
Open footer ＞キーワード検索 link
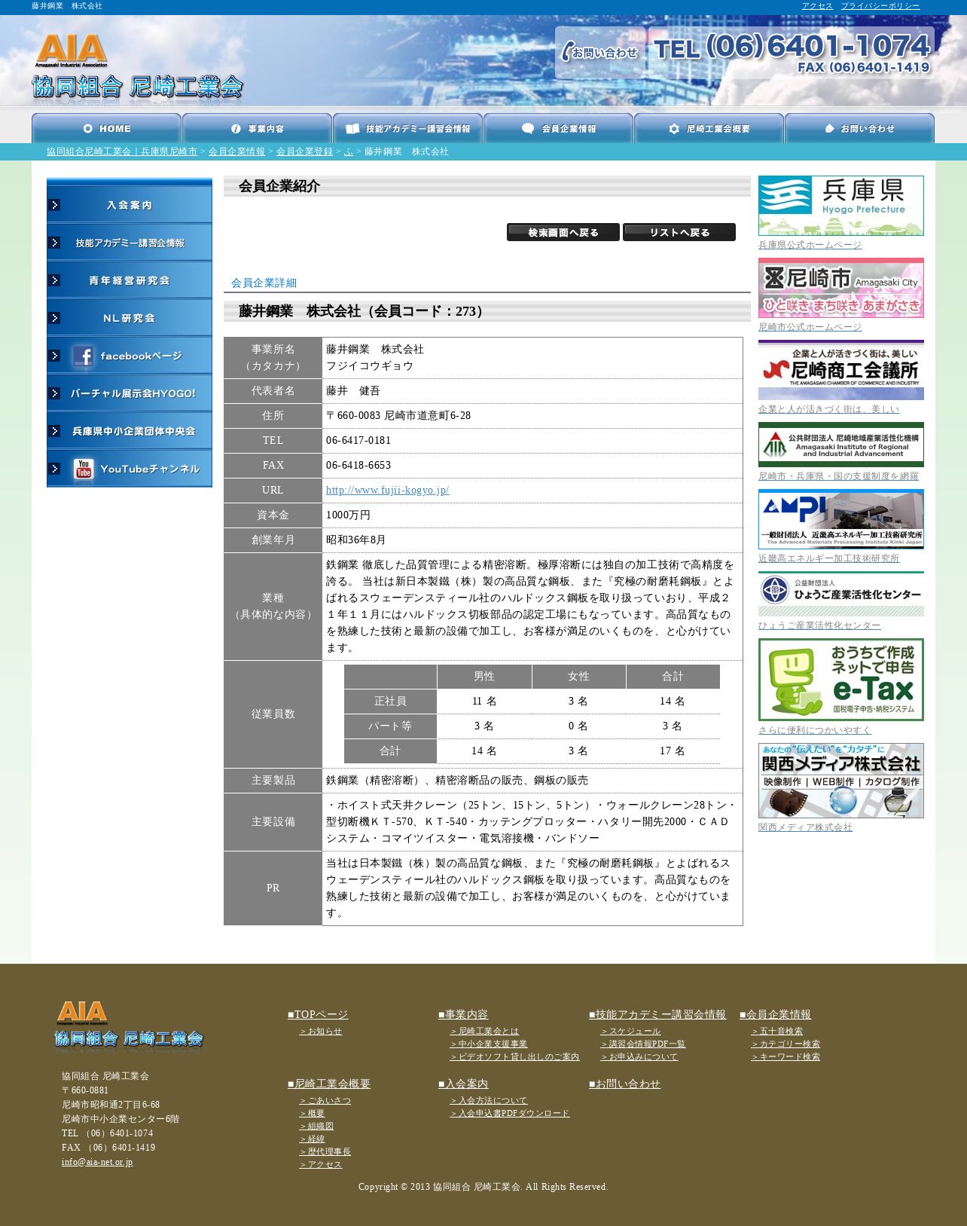pos(785,1057)
